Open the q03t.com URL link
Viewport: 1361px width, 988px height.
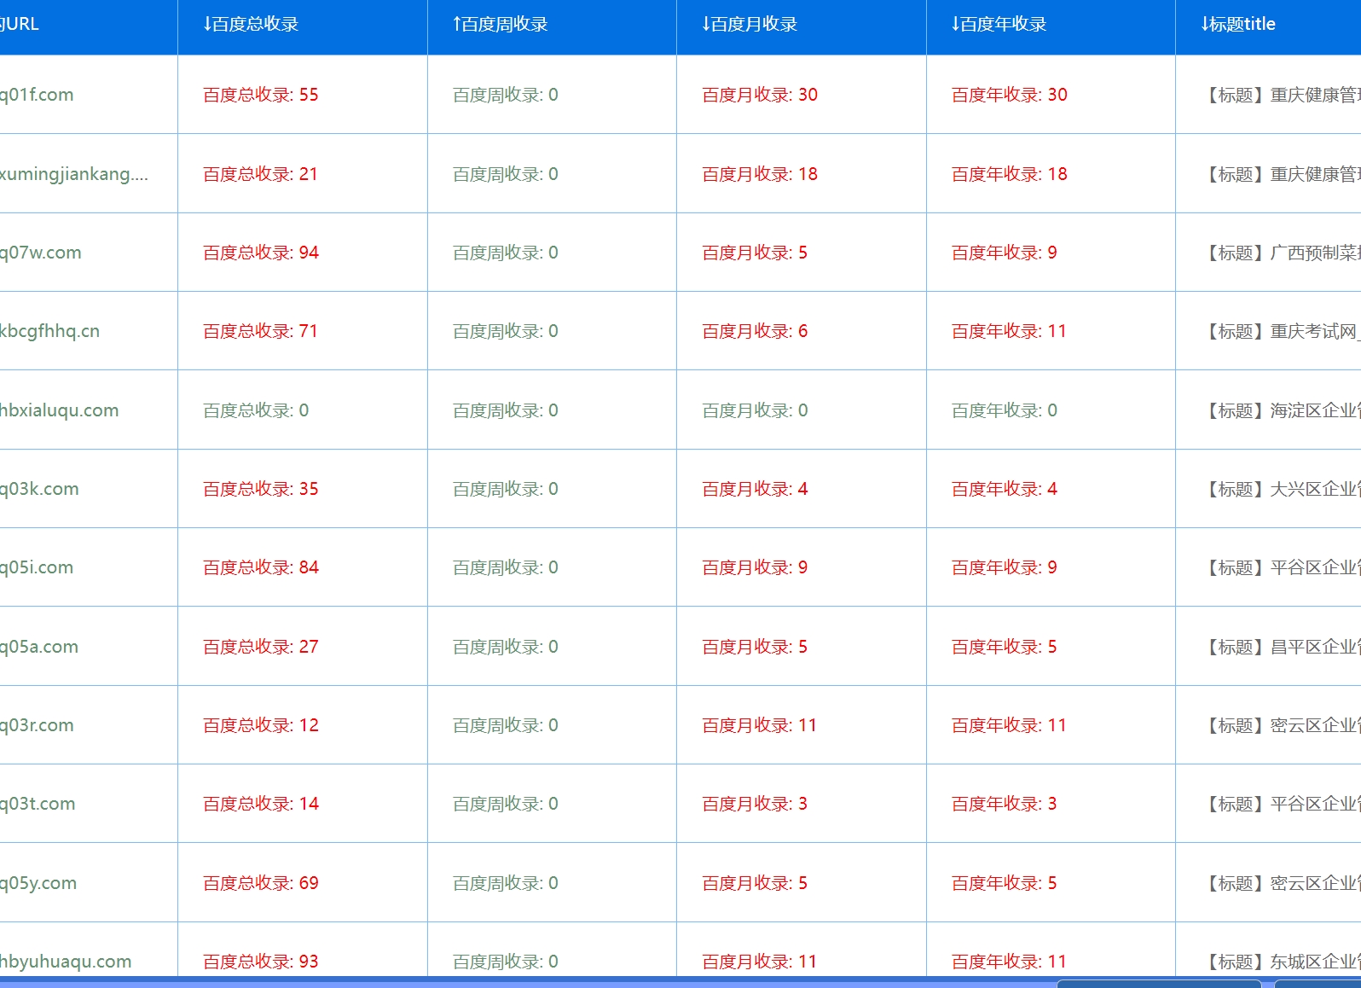38,804
